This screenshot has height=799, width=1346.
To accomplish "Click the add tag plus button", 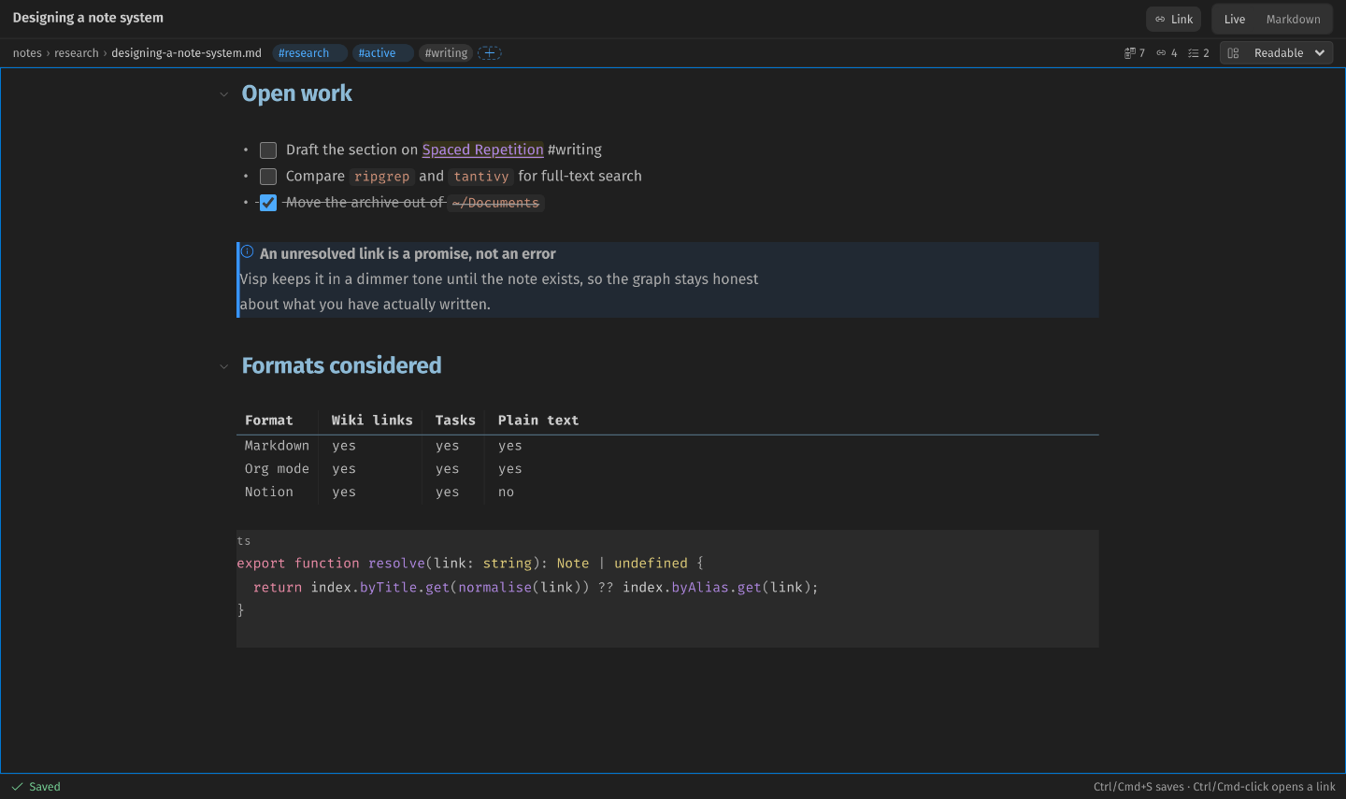I will 490,53.
